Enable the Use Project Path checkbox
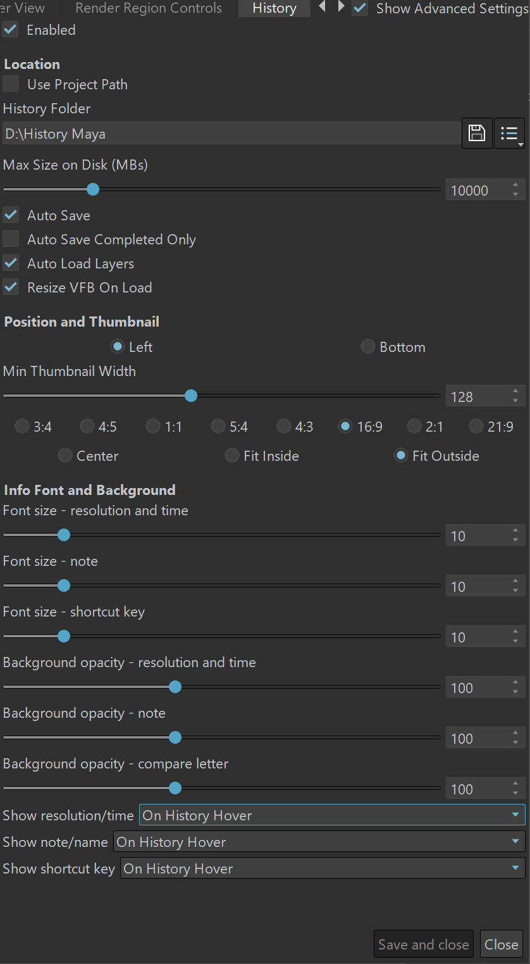The image size is (530, 964). 11,84
